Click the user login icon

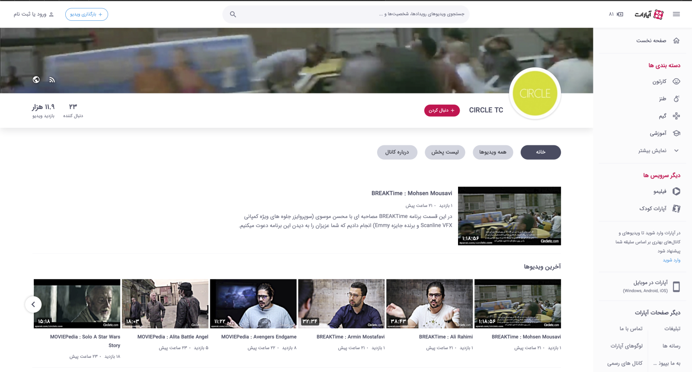click(x=51, y=14)
